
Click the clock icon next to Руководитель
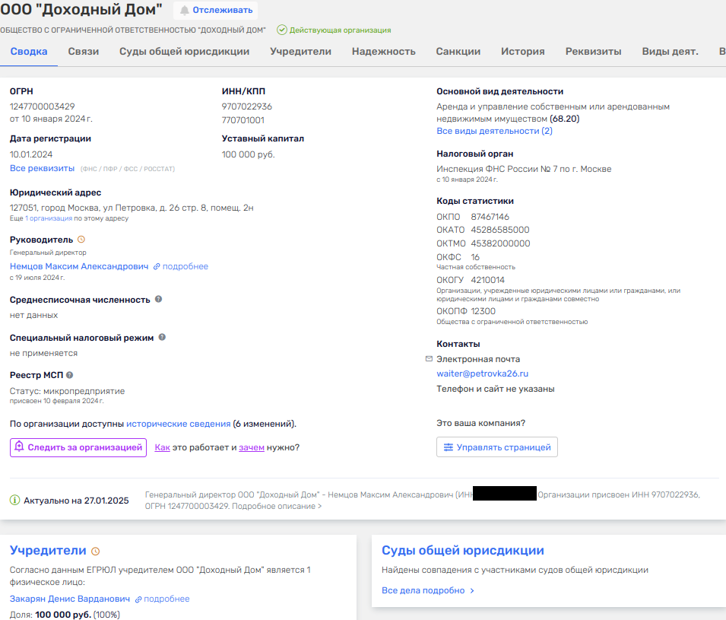tap(81, 240)
